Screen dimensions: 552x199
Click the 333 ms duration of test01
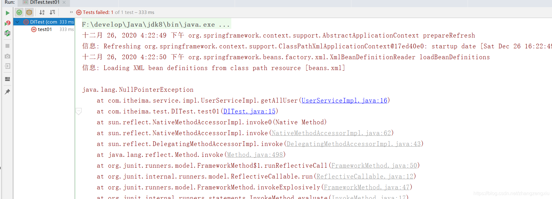[67, 29]
